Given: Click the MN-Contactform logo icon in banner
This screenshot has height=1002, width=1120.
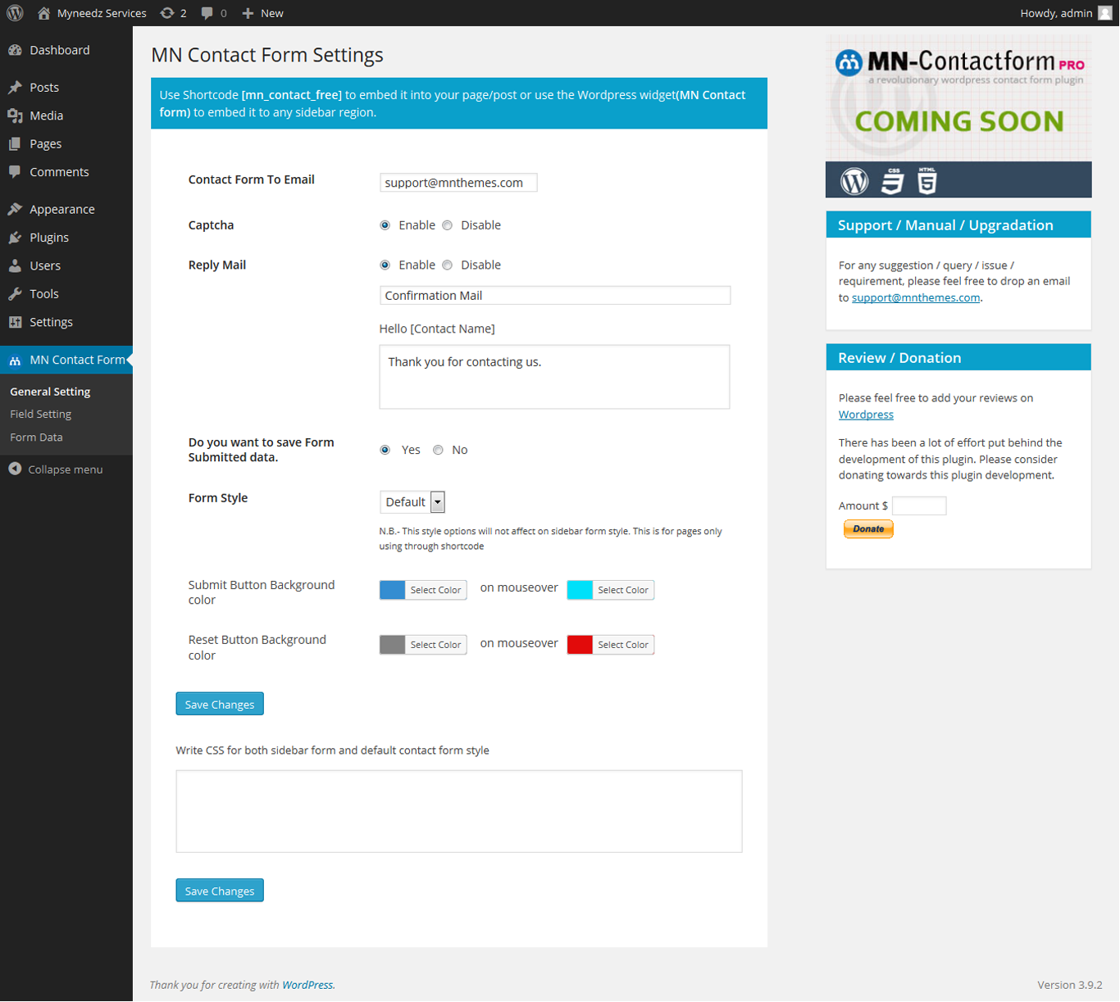Looking at the screenshot, I should pyautogui.click(x=849, y=62).
